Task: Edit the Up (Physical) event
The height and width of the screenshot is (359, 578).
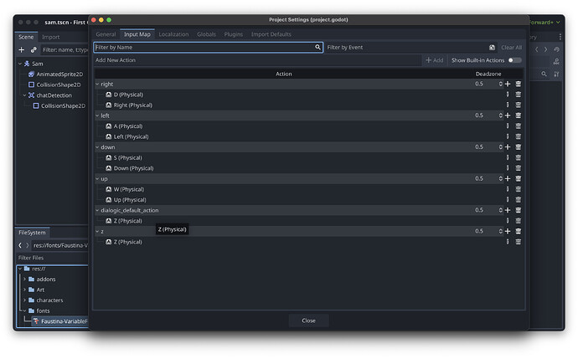Action: pos(508,199)
